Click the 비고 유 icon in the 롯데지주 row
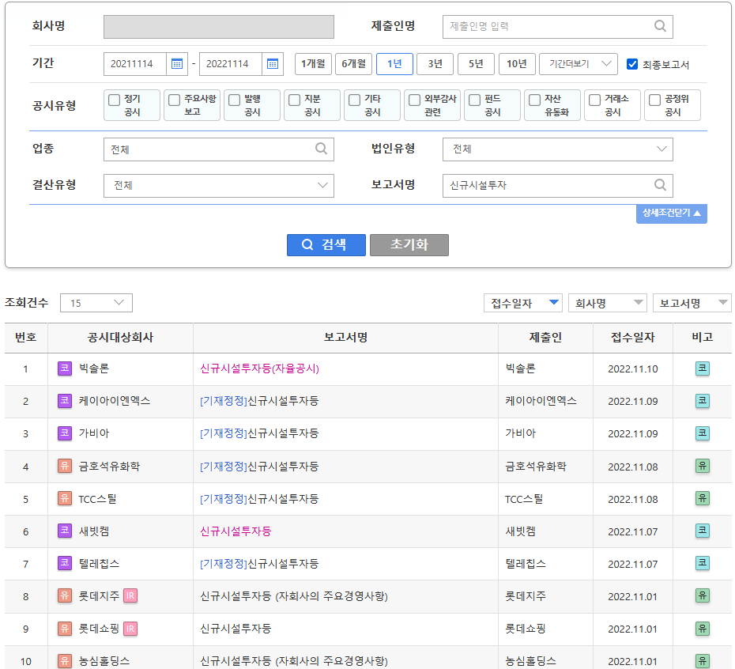Image resolution: width=735 pixels, height=669 pixels. [702, 595]
